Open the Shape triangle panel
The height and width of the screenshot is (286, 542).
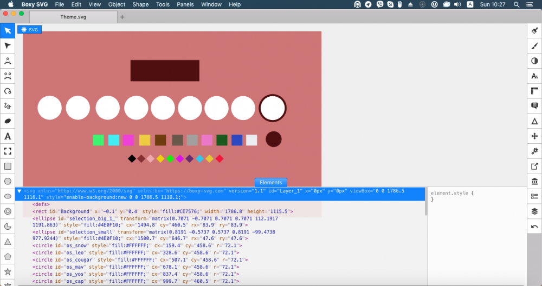pos(534,121)
